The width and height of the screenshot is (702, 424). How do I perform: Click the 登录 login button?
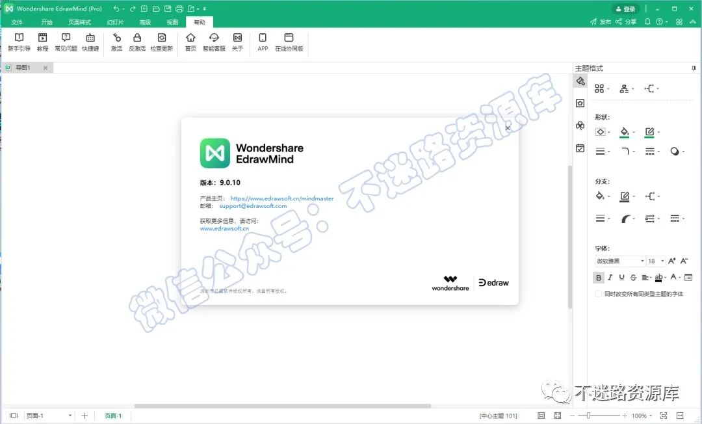click(x=626, y=9)
